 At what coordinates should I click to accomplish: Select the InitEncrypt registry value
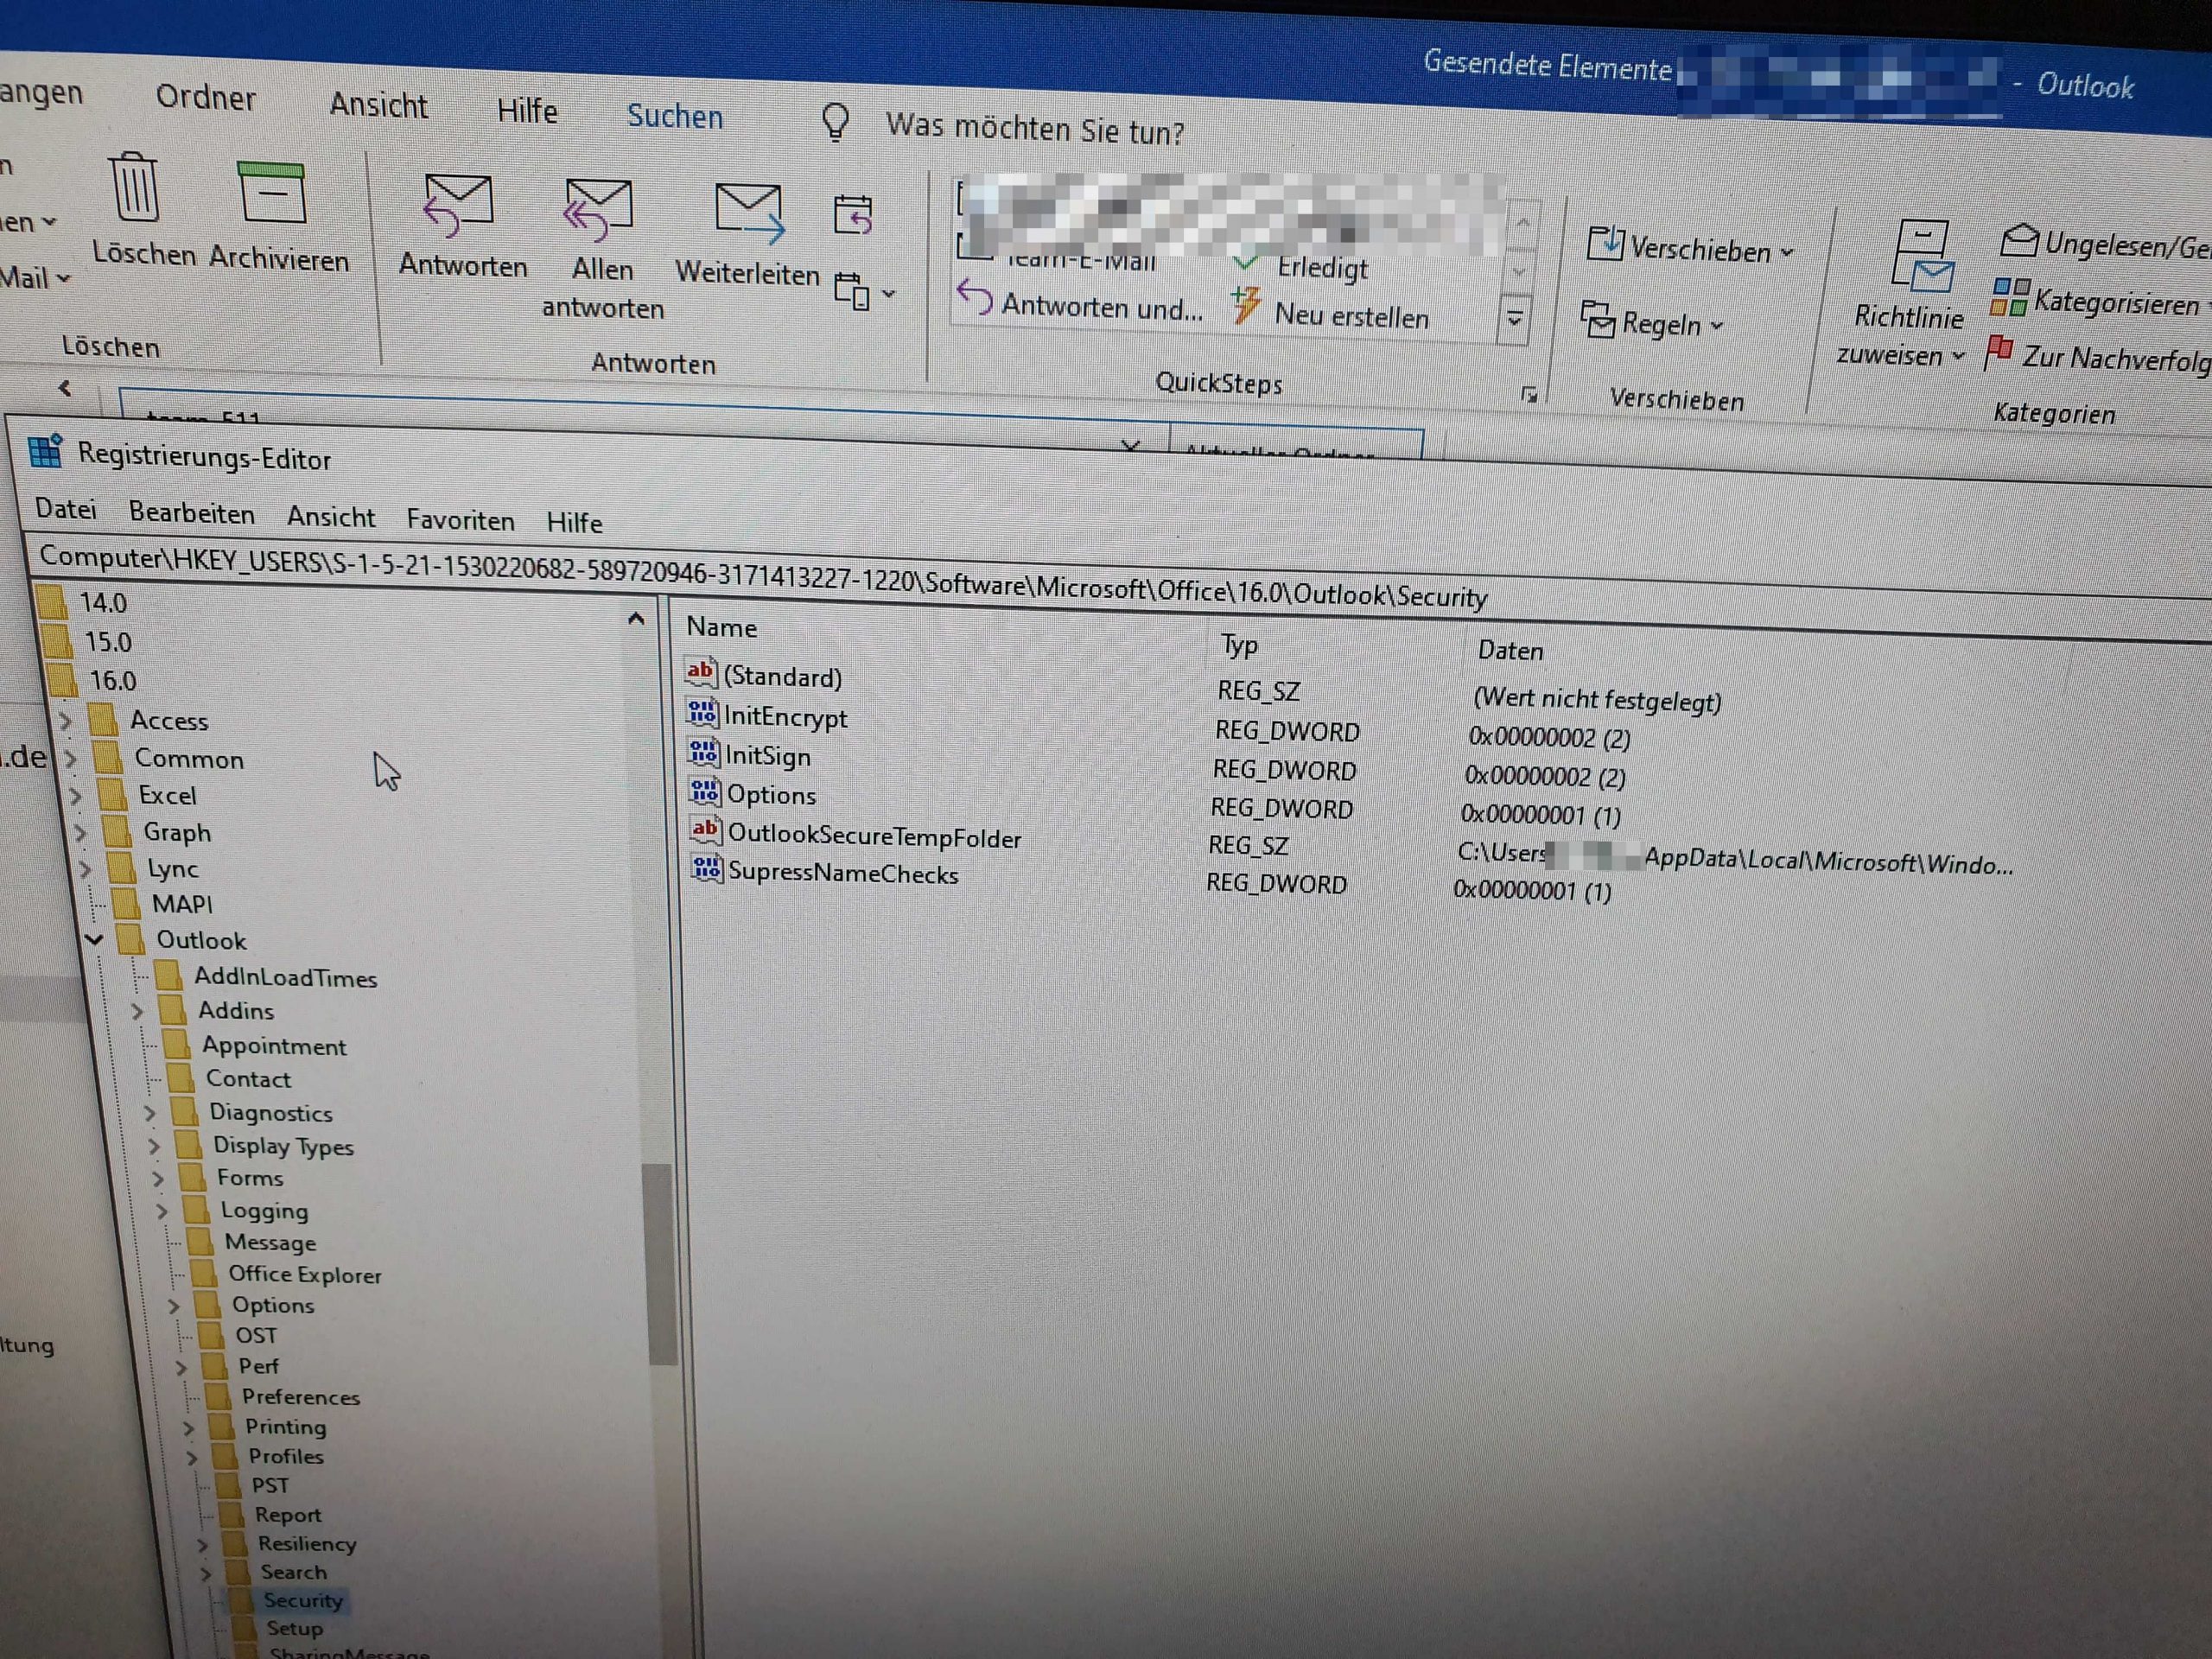785,717
